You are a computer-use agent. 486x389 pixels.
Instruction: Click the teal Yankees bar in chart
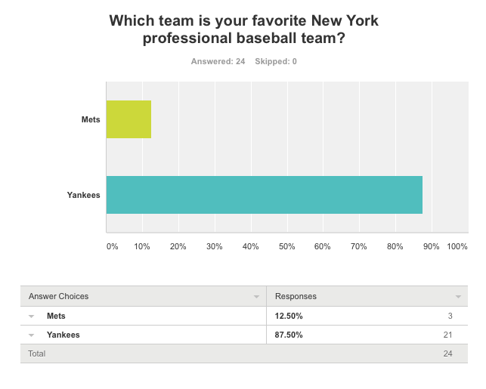[264, 195]
